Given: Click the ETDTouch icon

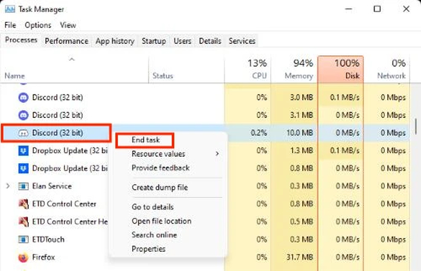Looking at the screenshot, I should click(x=24, y=239).
